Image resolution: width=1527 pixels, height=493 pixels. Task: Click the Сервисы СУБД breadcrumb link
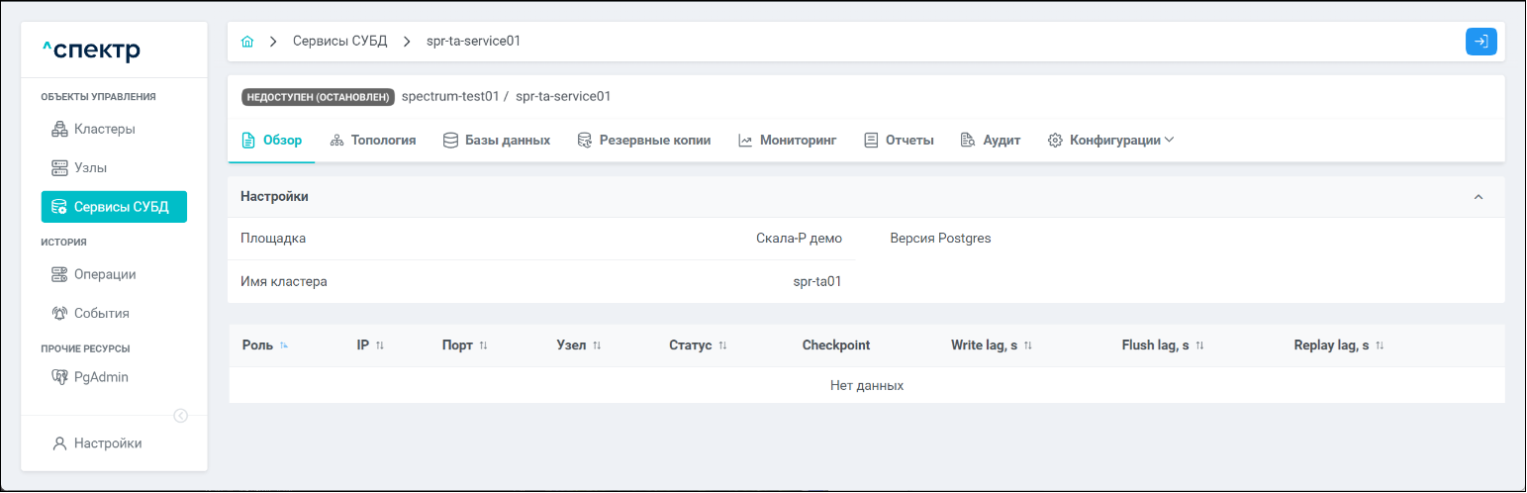pyautogui.click(x=339, y=42)
